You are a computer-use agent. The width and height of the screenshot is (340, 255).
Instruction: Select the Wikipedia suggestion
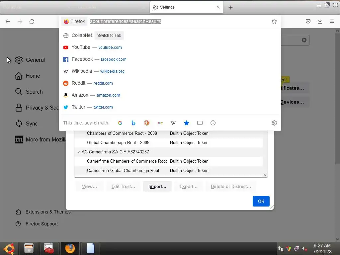[x=170, y=71]
